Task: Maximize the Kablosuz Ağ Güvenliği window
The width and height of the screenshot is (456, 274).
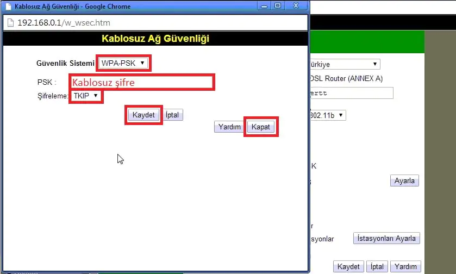Action: click(278, 6)
